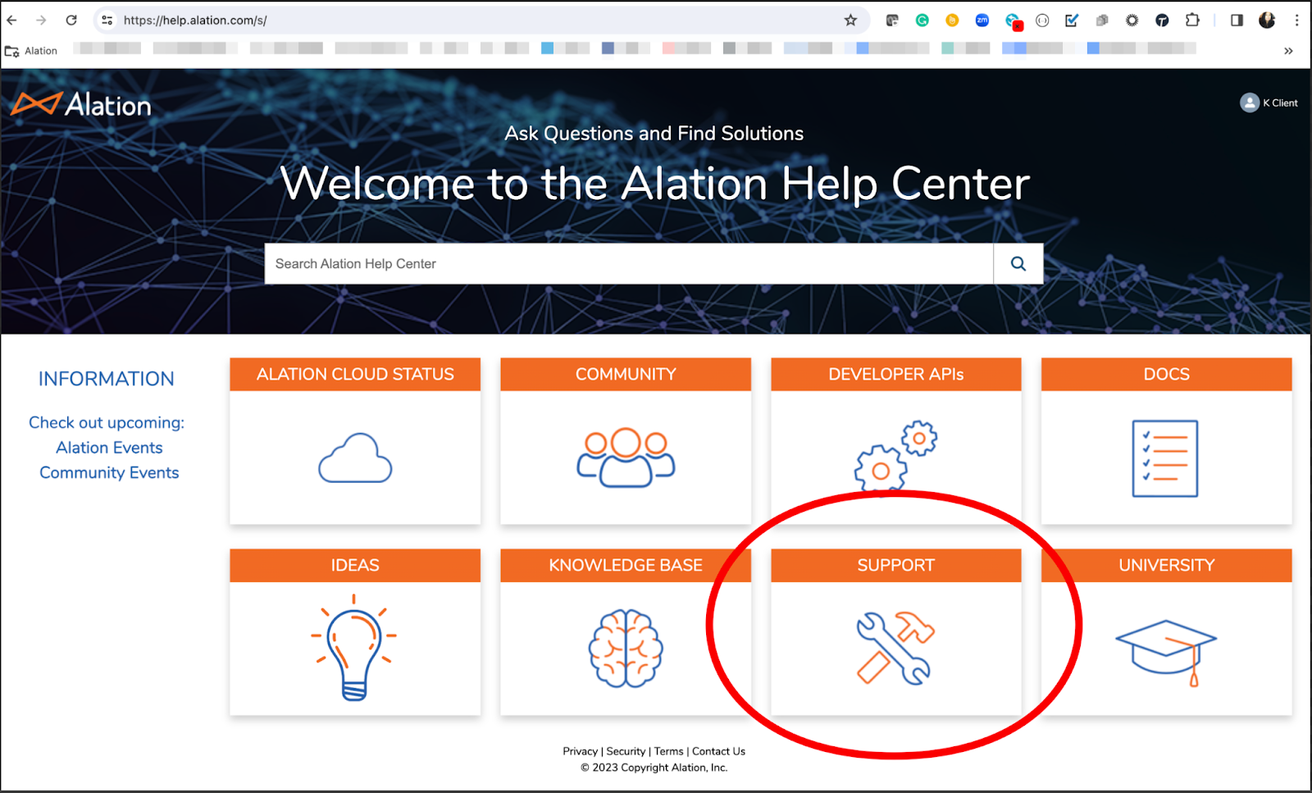
Task: Open the sunburst ring extension icon
Action: (x=1132, y=21)
